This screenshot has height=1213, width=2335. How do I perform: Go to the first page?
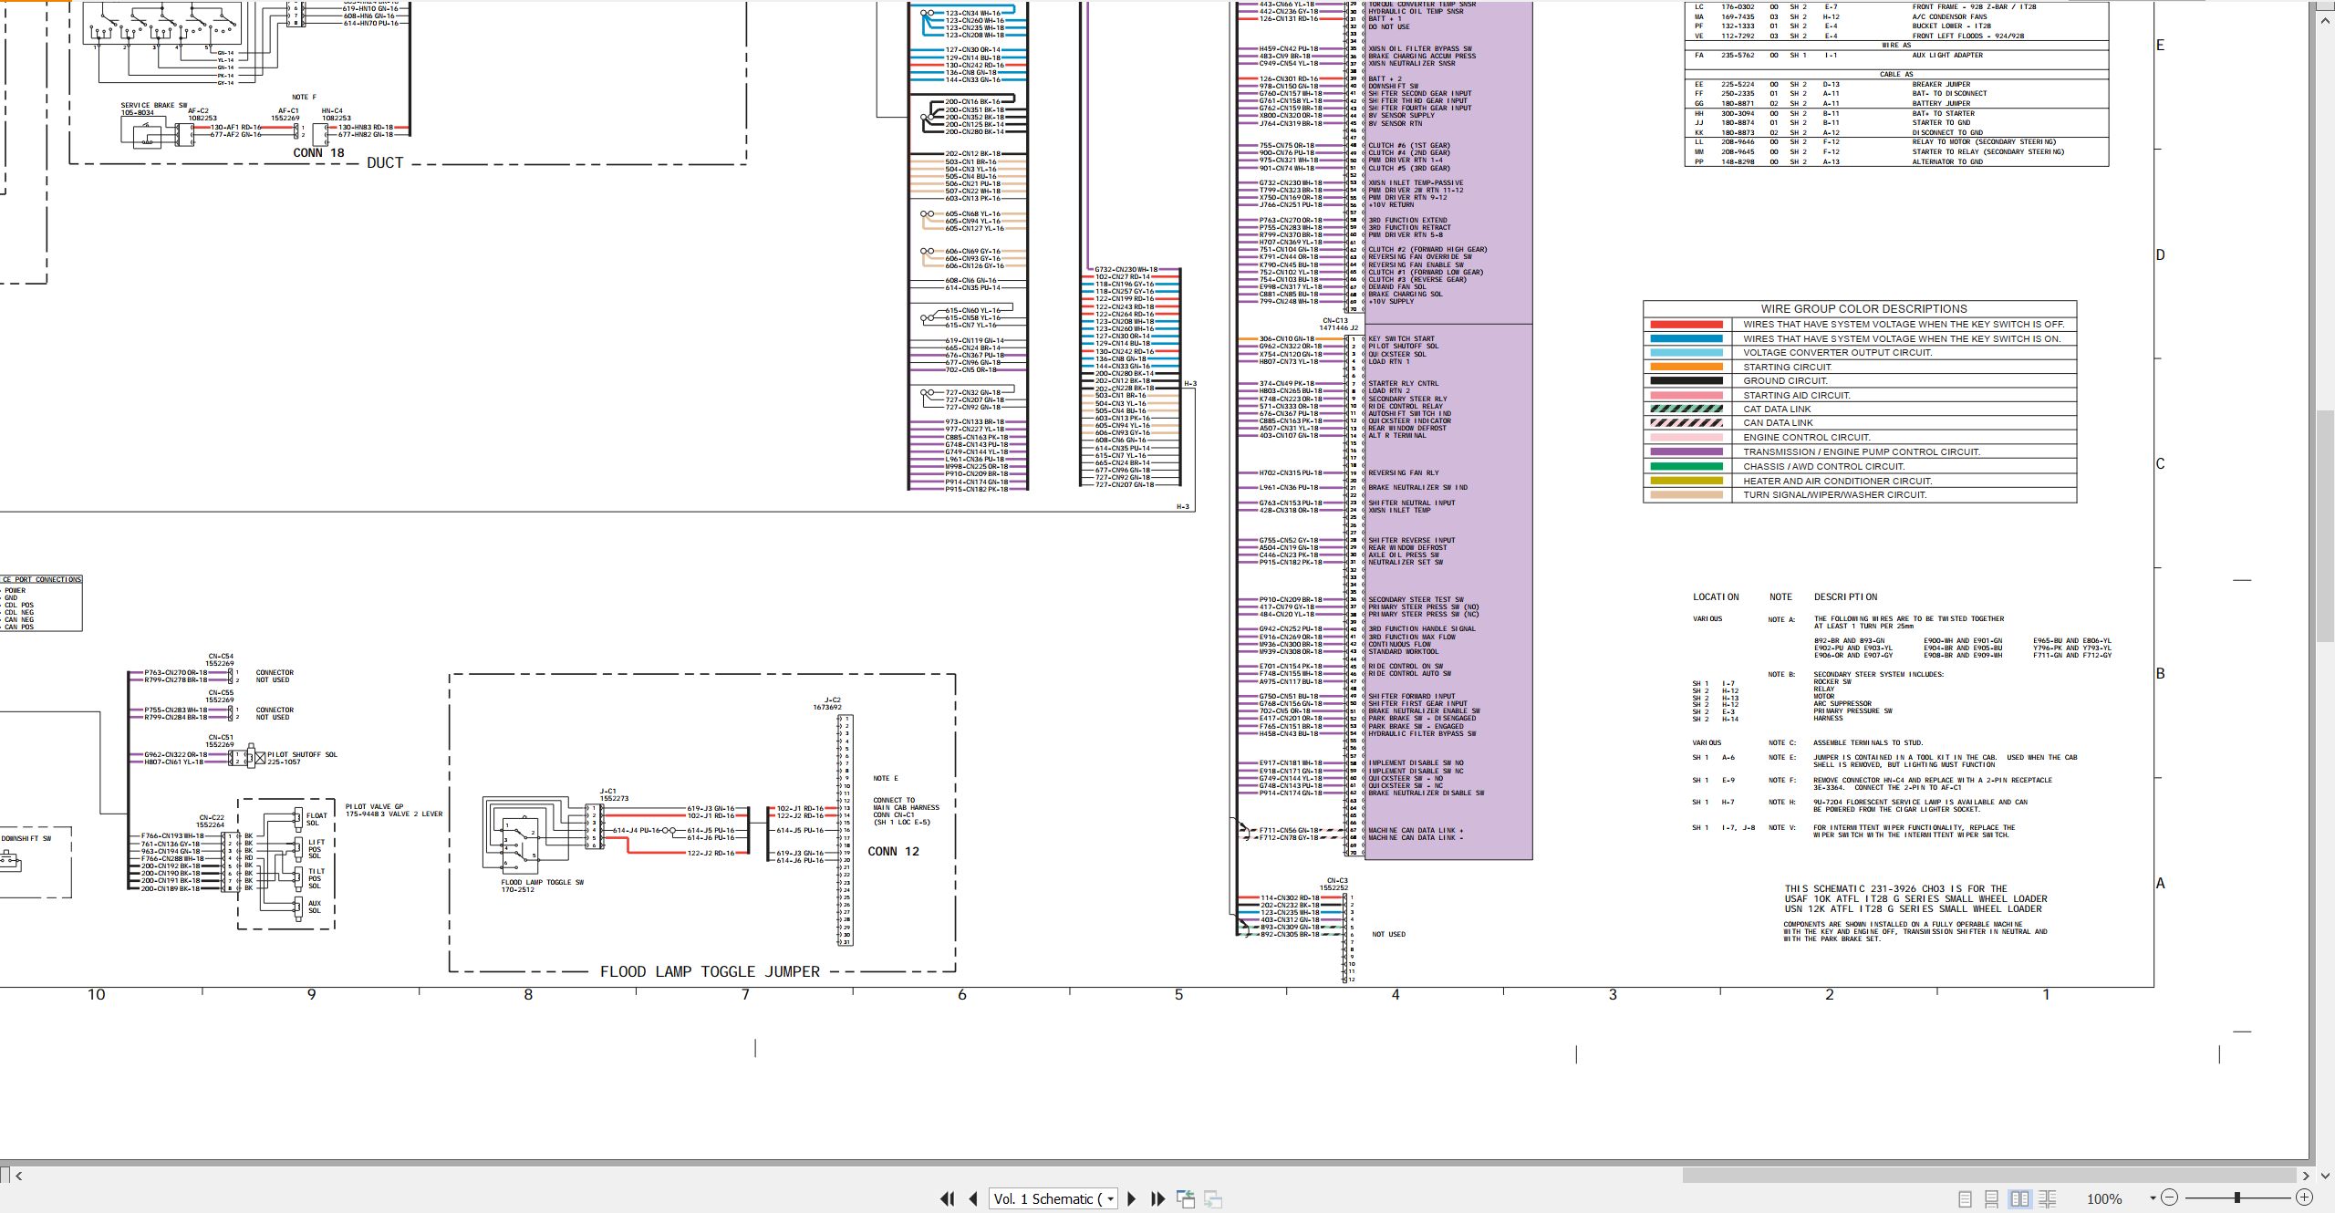(948, 1198)
